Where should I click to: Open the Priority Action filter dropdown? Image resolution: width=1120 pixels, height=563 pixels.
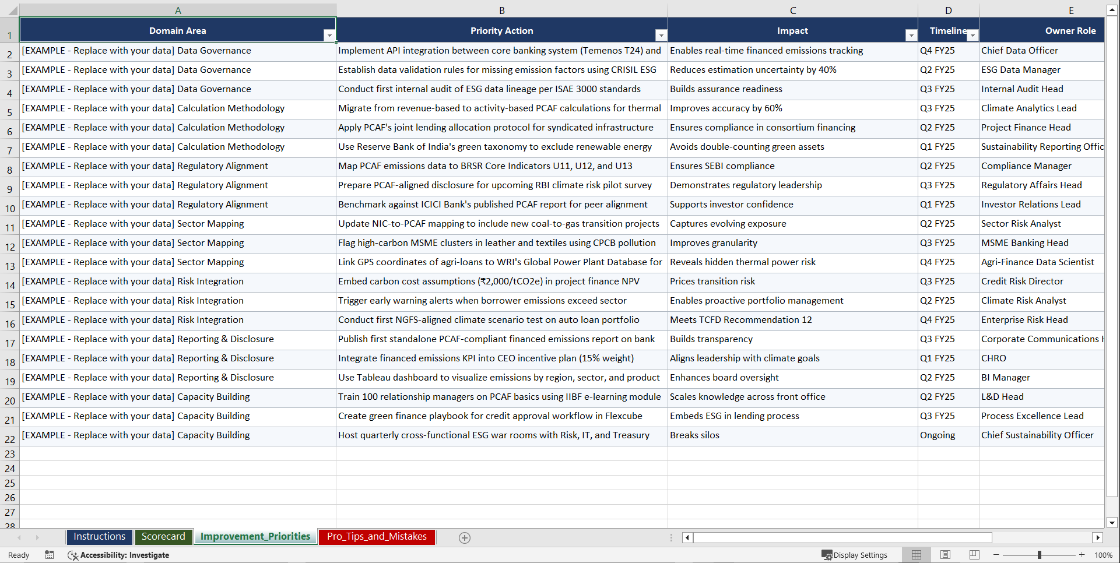[x=661, y=35]
